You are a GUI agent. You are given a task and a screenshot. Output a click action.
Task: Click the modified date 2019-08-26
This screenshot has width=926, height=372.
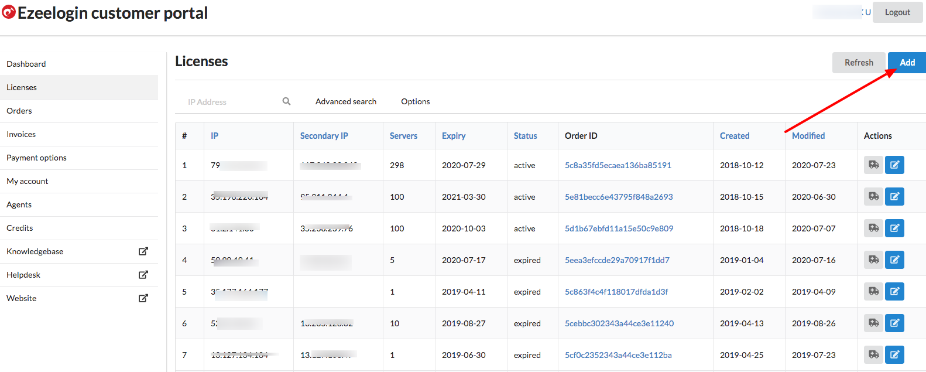point(814,323)
